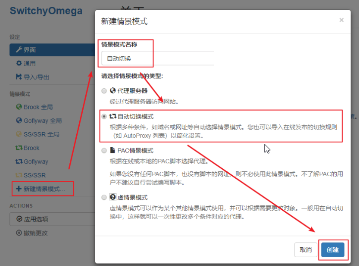Click the SwitchyOmega title logo
The image size is (359, 266).
[x=46, y=11]
